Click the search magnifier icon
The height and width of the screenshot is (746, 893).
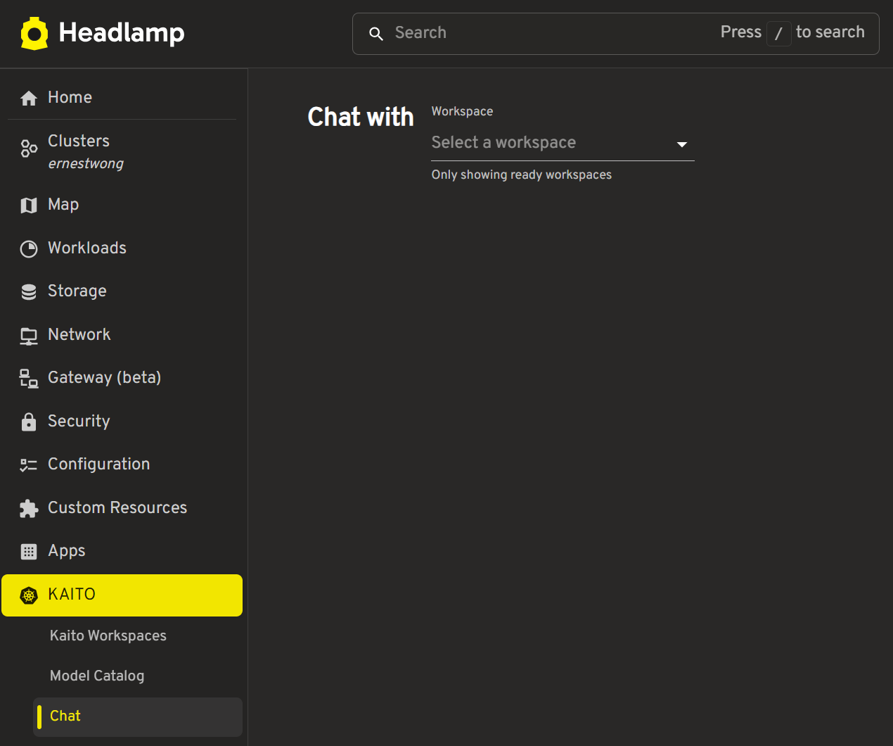coord(376,34)
